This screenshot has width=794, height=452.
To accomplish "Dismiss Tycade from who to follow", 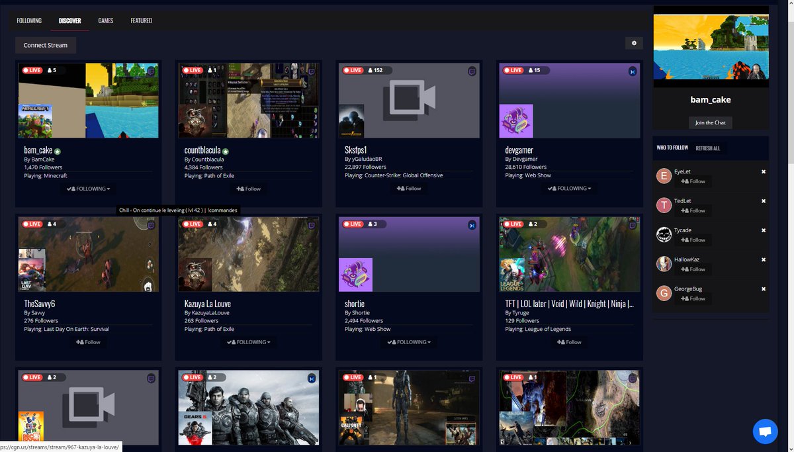I will [x=764, y=230].
